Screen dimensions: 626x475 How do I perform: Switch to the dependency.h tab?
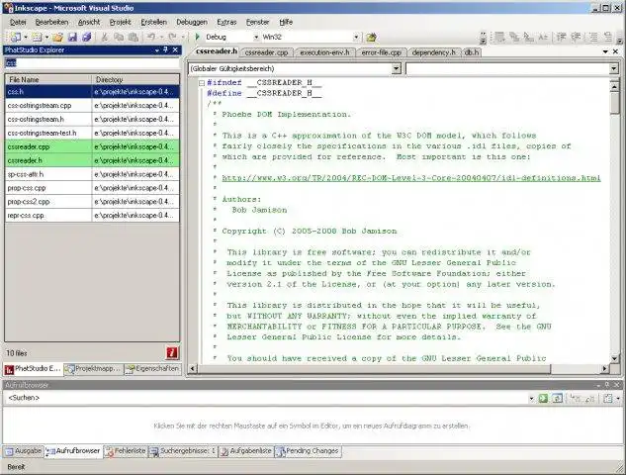tap(433, 52)
